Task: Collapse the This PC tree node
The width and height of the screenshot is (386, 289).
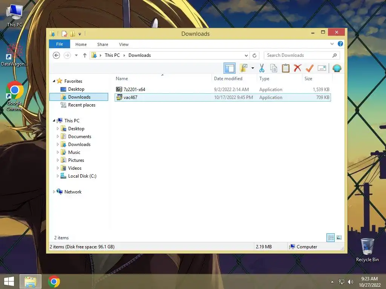Action: 54,121
